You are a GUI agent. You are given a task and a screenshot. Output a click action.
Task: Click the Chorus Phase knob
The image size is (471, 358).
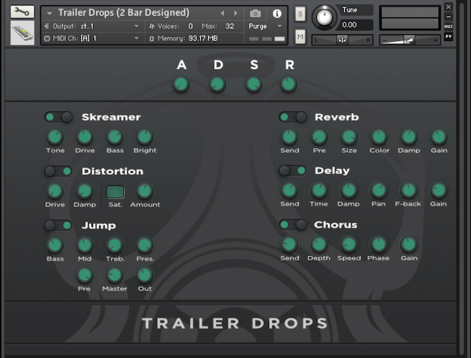click(x=378, y=244)
